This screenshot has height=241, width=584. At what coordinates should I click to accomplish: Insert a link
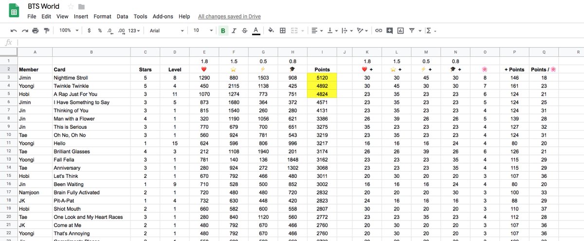point(378,31)
